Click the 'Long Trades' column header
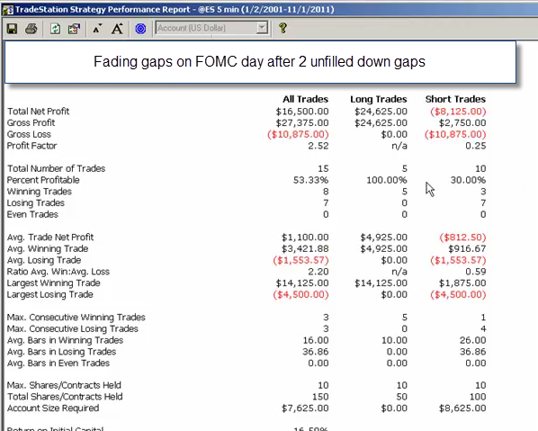538x431 pixels. click(379, 99)
